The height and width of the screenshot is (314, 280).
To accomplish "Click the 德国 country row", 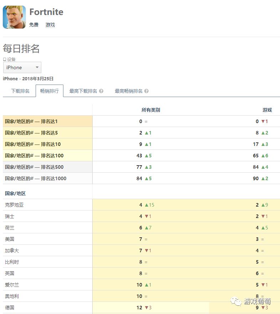I will (141, 308).
